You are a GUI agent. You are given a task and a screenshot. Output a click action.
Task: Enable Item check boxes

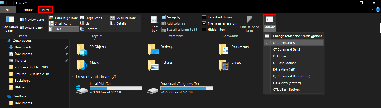coord(217,17)
